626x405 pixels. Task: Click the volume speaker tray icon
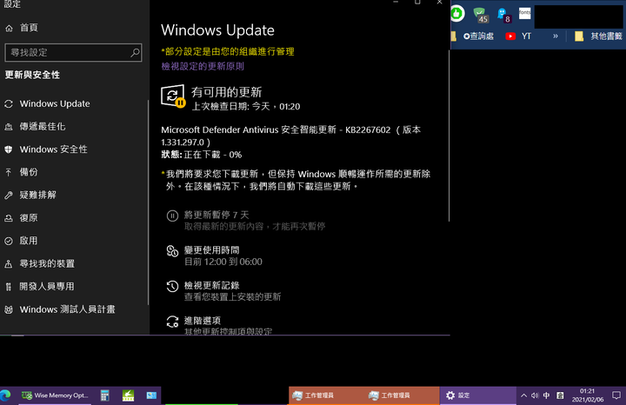pyautogui.click(x=535, y=395)
